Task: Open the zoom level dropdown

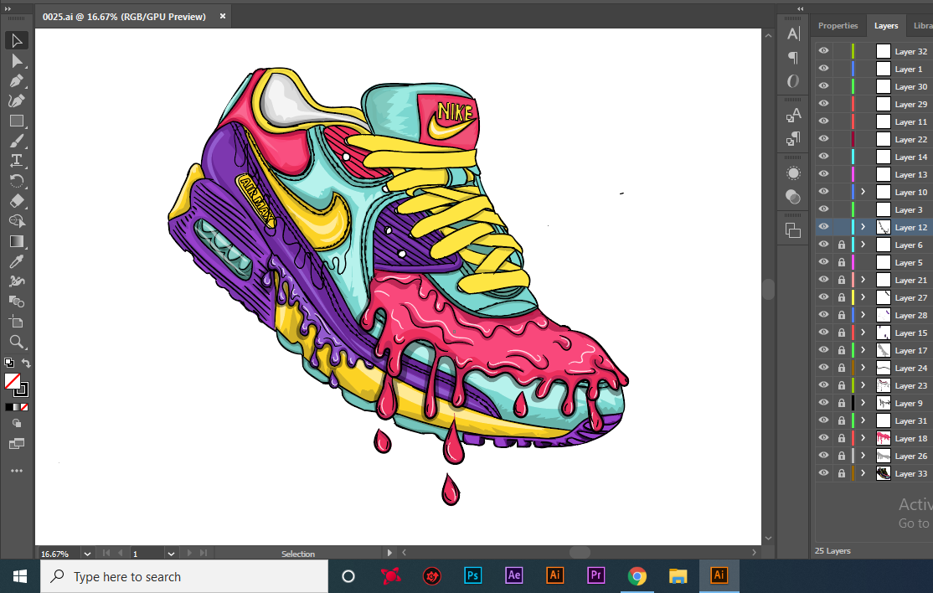Action: [87, 554]
